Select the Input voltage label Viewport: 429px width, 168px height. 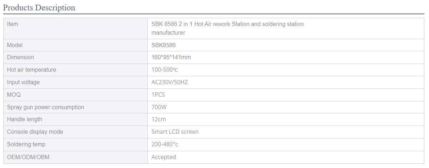click(23, 82)
